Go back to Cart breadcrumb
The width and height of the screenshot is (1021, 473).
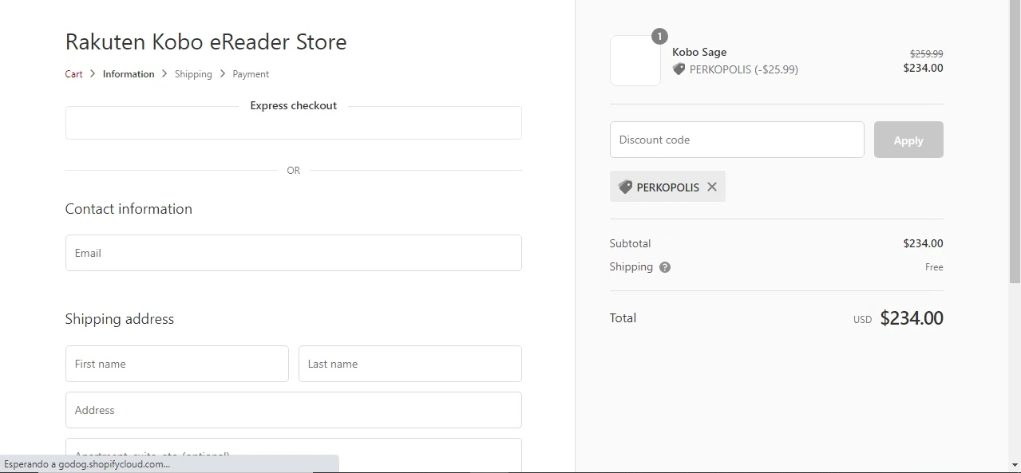(73, 74)
